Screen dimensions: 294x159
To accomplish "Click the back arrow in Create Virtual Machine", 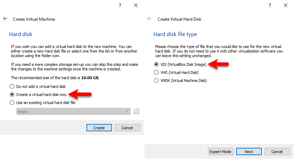I will tap(5, 19).
